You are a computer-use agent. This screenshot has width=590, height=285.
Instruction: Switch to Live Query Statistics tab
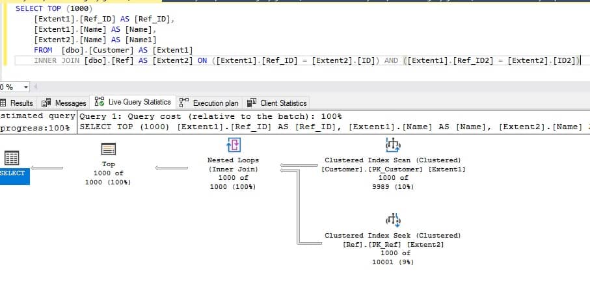click(x=133, y=102)
